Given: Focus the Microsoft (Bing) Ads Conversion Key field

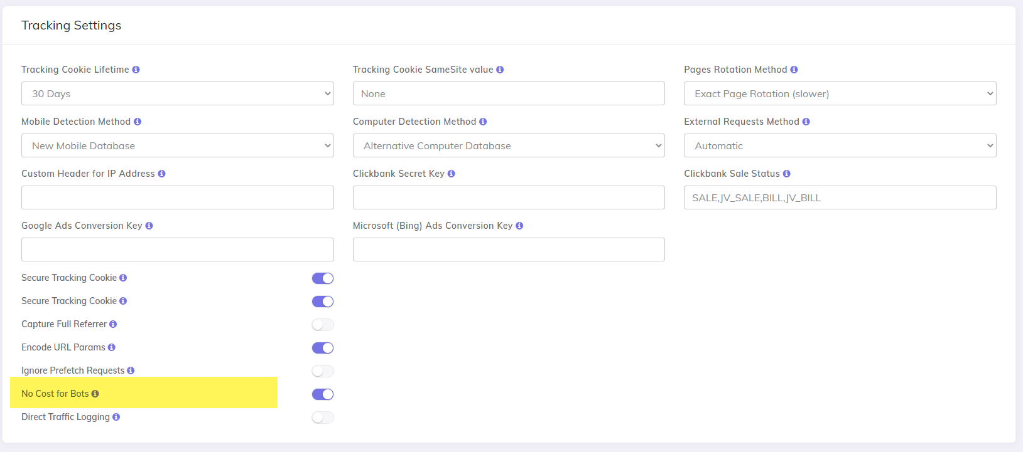Looking at the screenshot, I should pyautogui.click(x=509, y=250).
